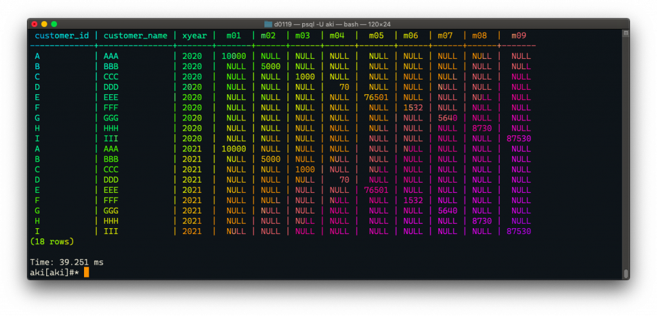Click 5640 in the 2020 GGG row
Image resolution: width=657 pixels, height=316 pixels.
[447, 118]
